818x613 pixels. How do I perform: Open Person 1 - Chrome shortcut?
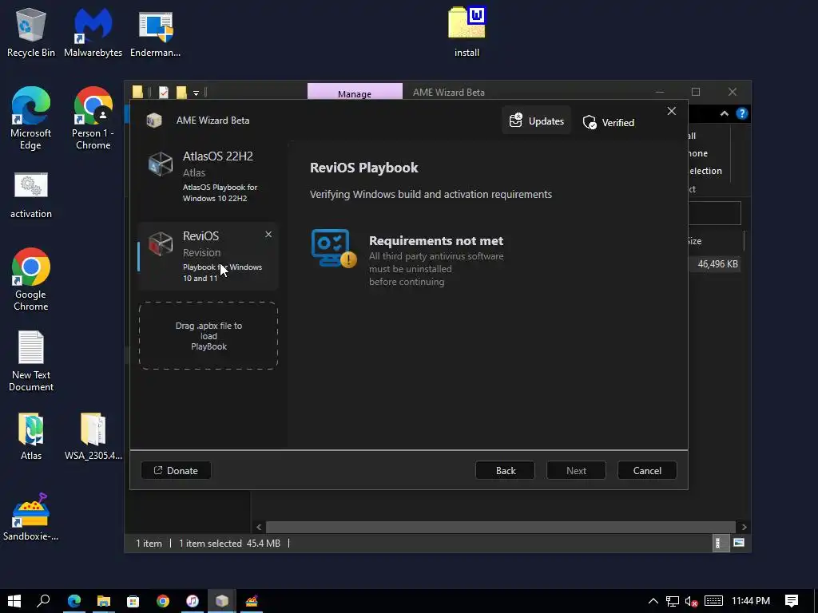[93, 118]
